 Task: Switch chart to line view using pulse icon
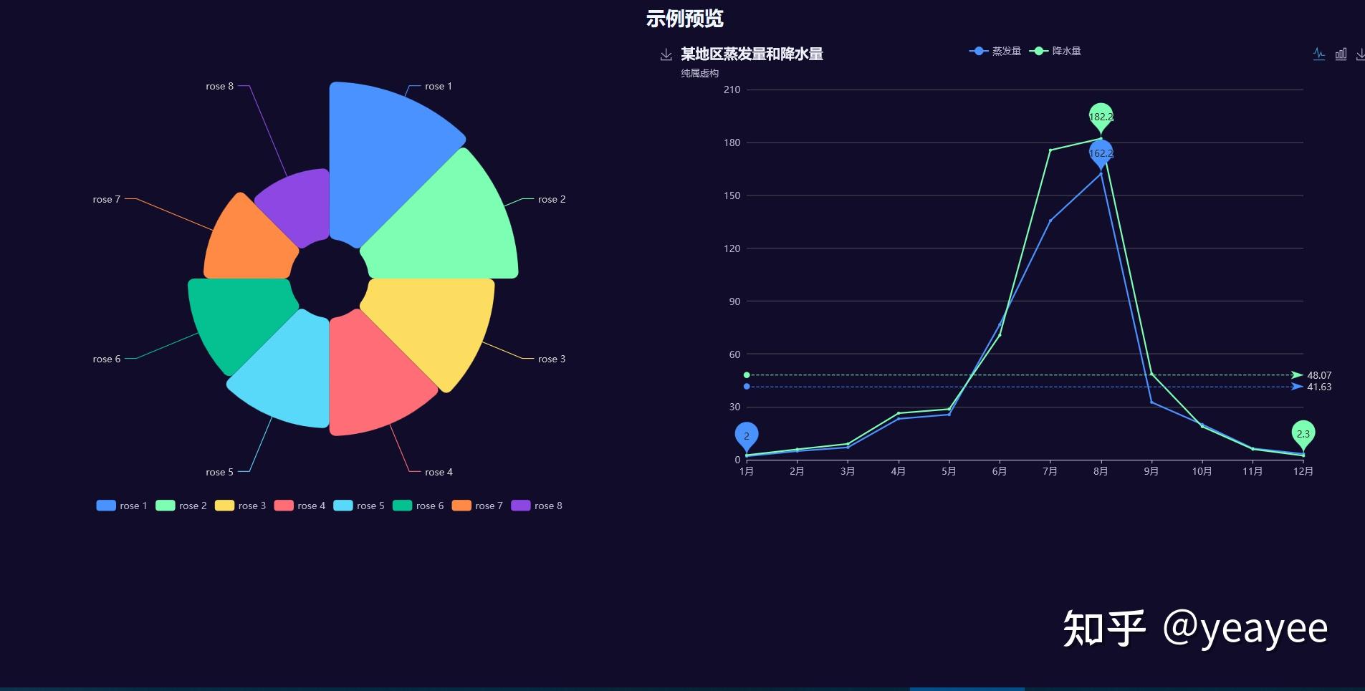point(1318,54)
